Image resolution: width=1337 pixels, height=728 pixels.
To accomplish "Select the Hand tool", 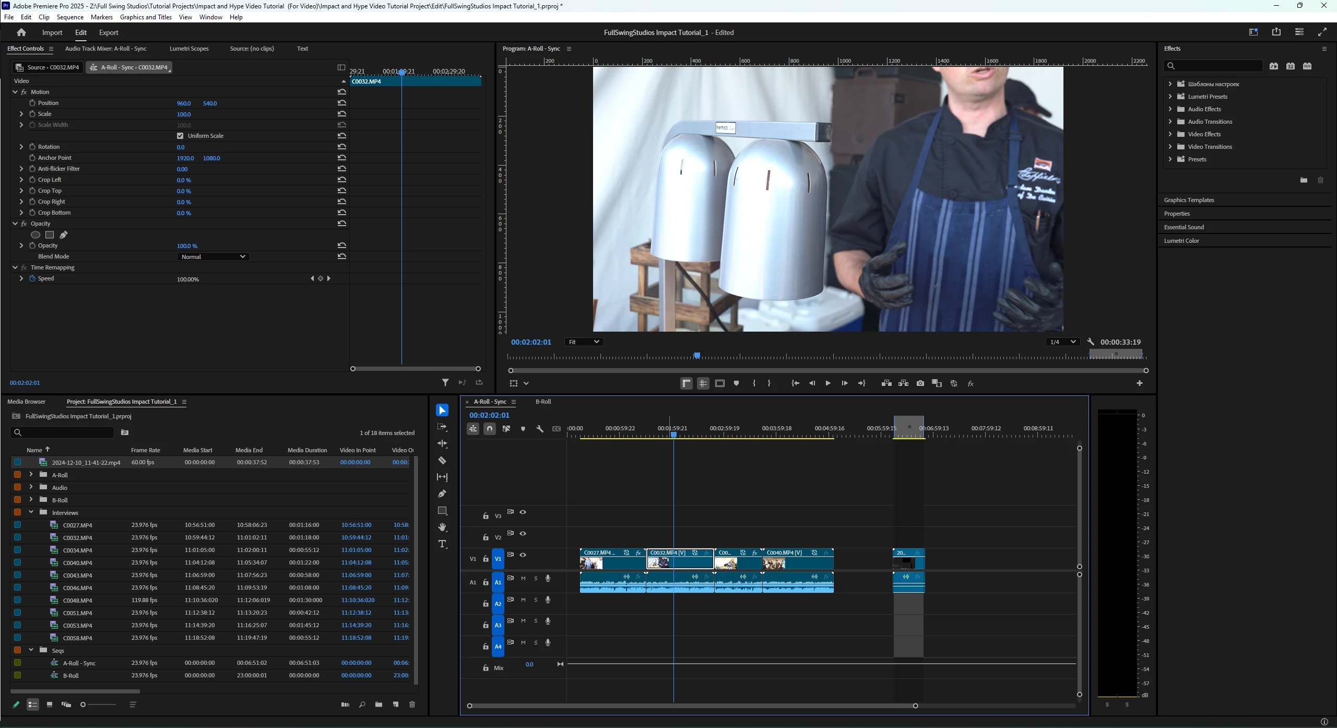I will 442,527.
